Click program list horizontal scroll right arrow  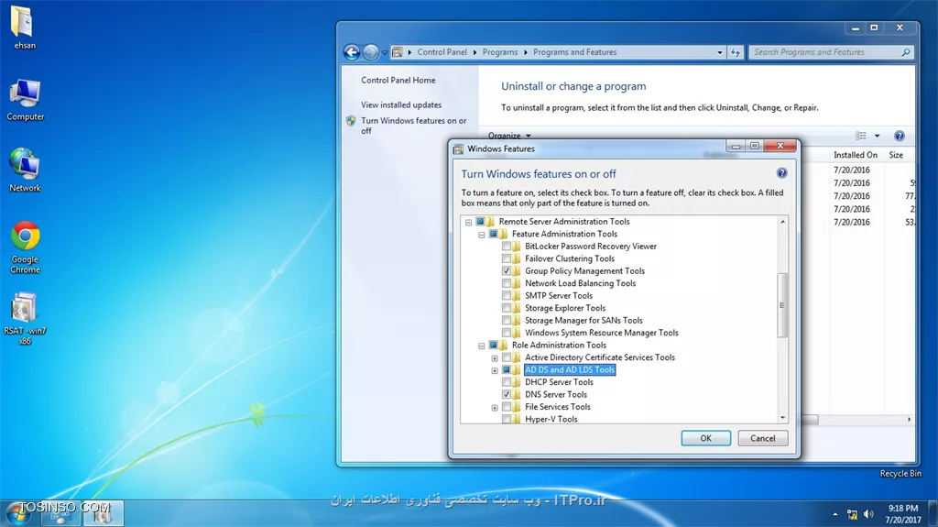coord(910,420)
